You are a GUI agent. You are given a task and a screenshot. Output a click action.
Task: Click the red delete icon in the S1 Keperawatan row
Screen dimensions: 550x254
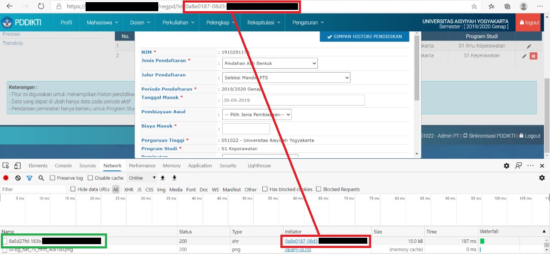click(x=534, y=56)
